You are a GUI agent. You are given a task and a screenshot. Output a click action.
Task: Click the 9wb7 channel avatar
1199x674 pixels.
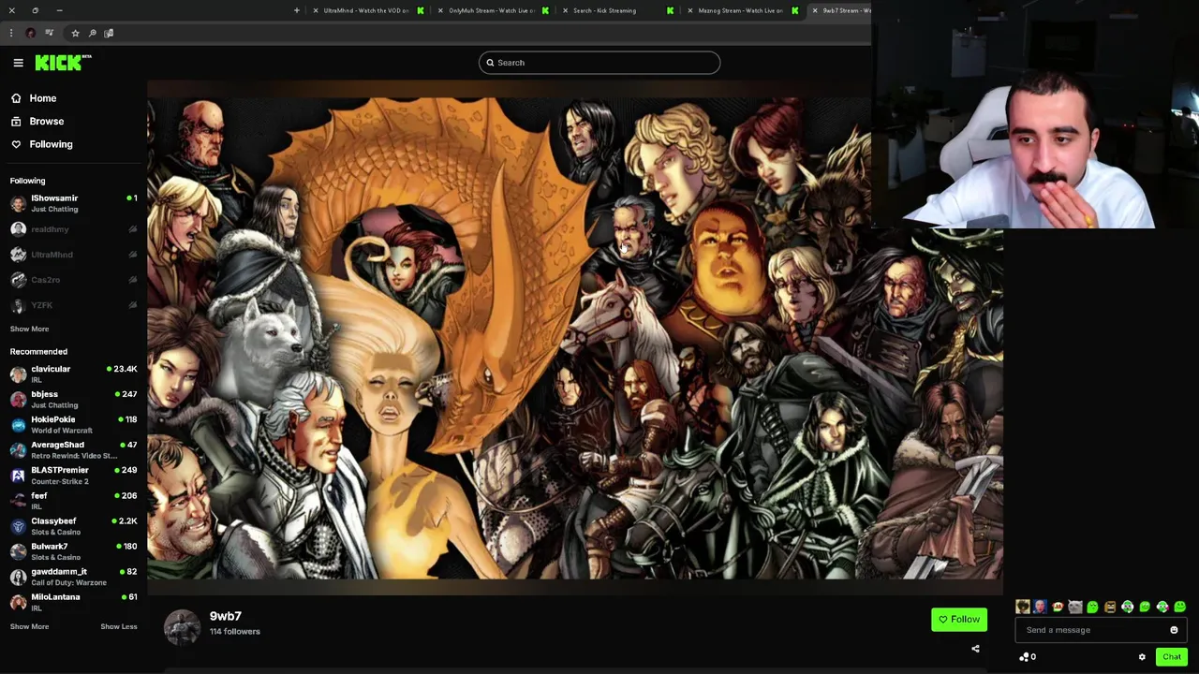(182, 625)
